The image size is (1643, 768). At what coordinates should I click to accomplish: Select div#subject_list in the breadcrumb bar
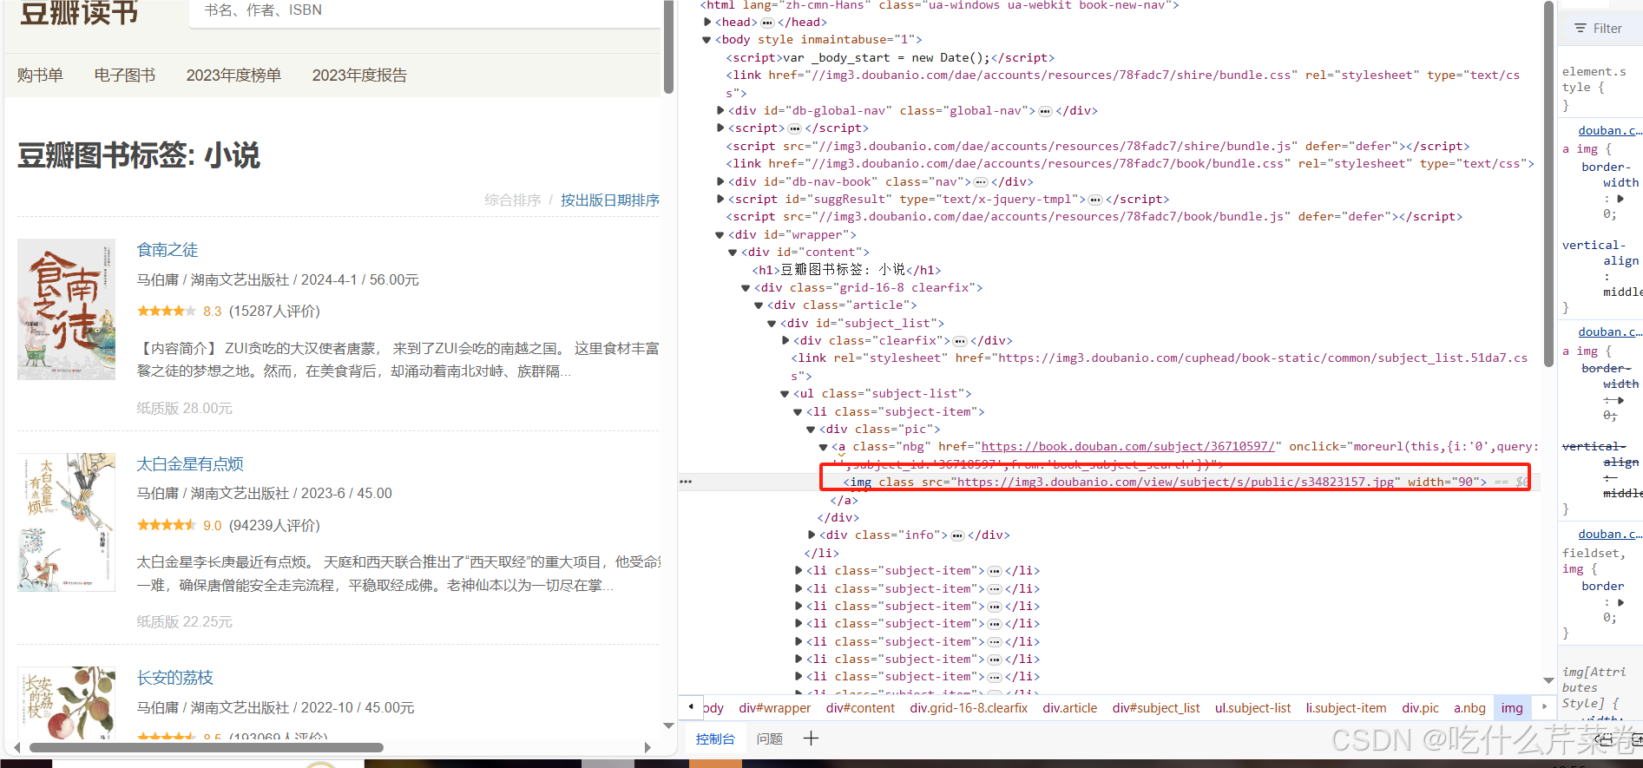tap(1156, 708)
